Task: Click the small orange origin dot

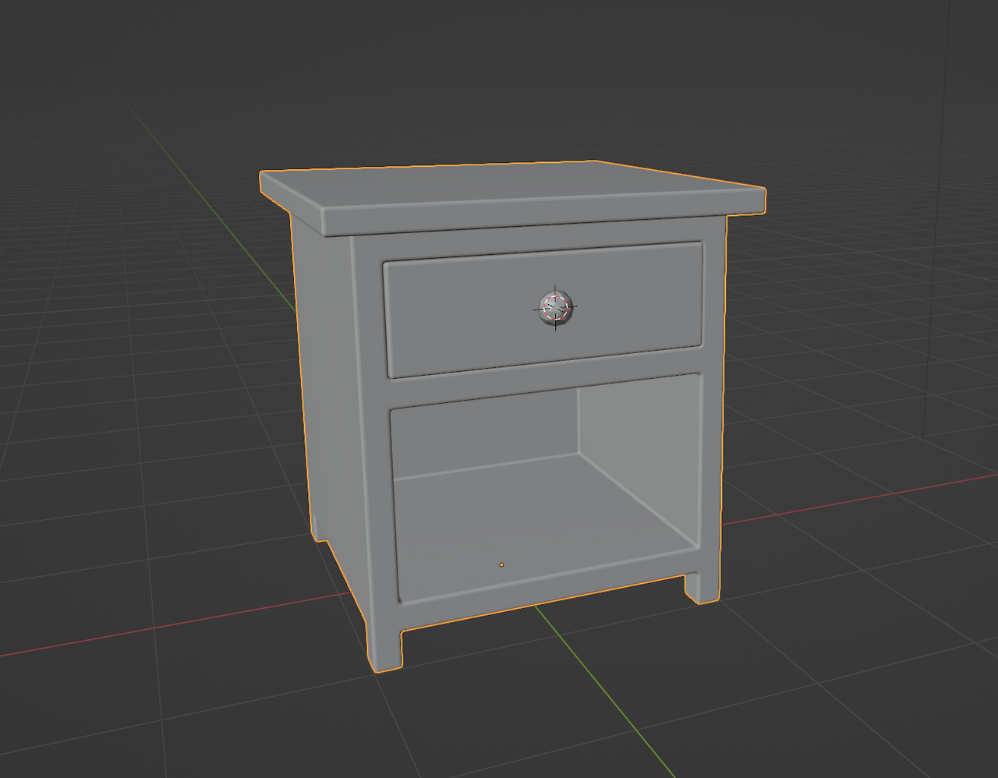Action: [x=501, y=564]
